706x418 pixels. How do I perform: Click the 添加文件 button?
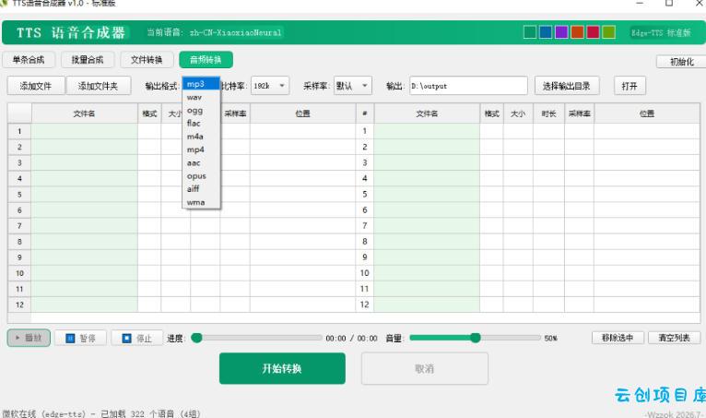pyautogui.click(x=36, y=86)
